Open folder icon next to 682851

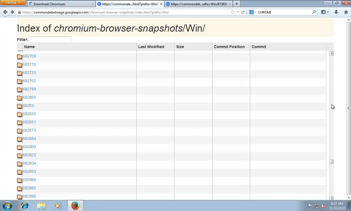19,123
